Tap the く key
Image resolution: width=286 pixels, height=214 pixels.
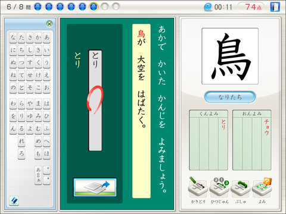(x=38, y=62)
